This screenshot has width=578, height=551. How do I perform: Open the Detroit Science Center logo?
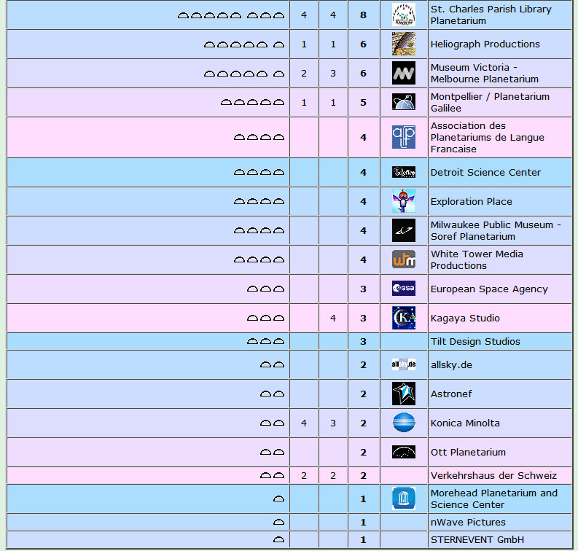coord(404,172)
